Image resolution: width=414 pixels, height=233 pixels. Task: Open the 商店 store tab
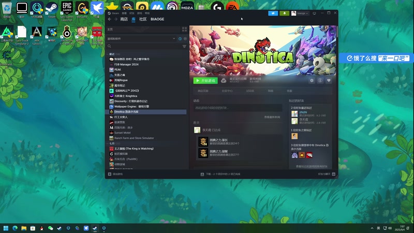click(x=124, y=19)
